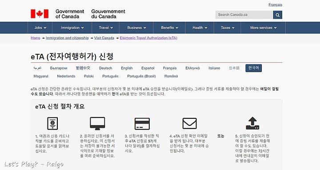Click step 2 text about 온라인 신청서
Image resolution: width=320 pixels, height=170 pixels.
point(97,146)
